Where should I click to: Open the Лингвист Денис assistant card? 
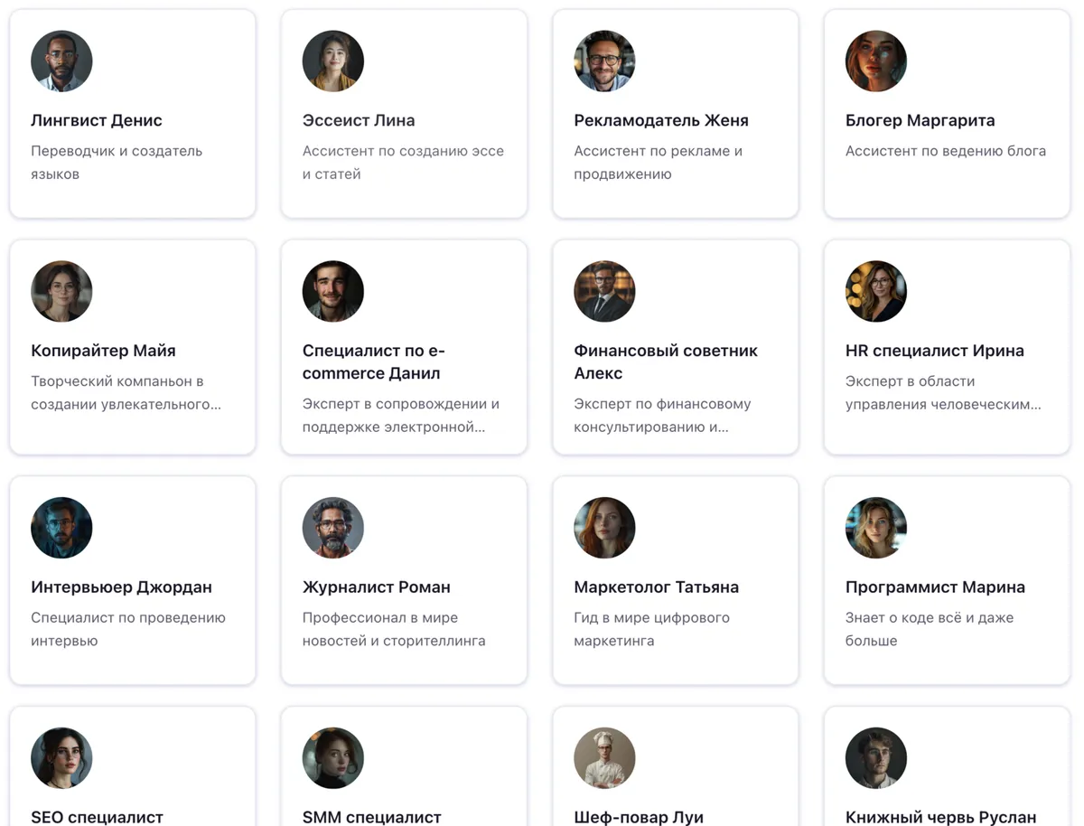click(132, 113)
